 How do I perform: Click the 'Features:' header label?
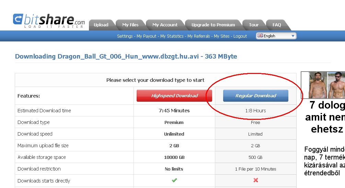point(28,96)
